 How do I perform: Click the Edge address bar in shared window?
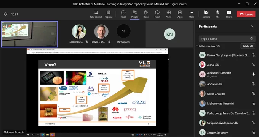point(98,52)
